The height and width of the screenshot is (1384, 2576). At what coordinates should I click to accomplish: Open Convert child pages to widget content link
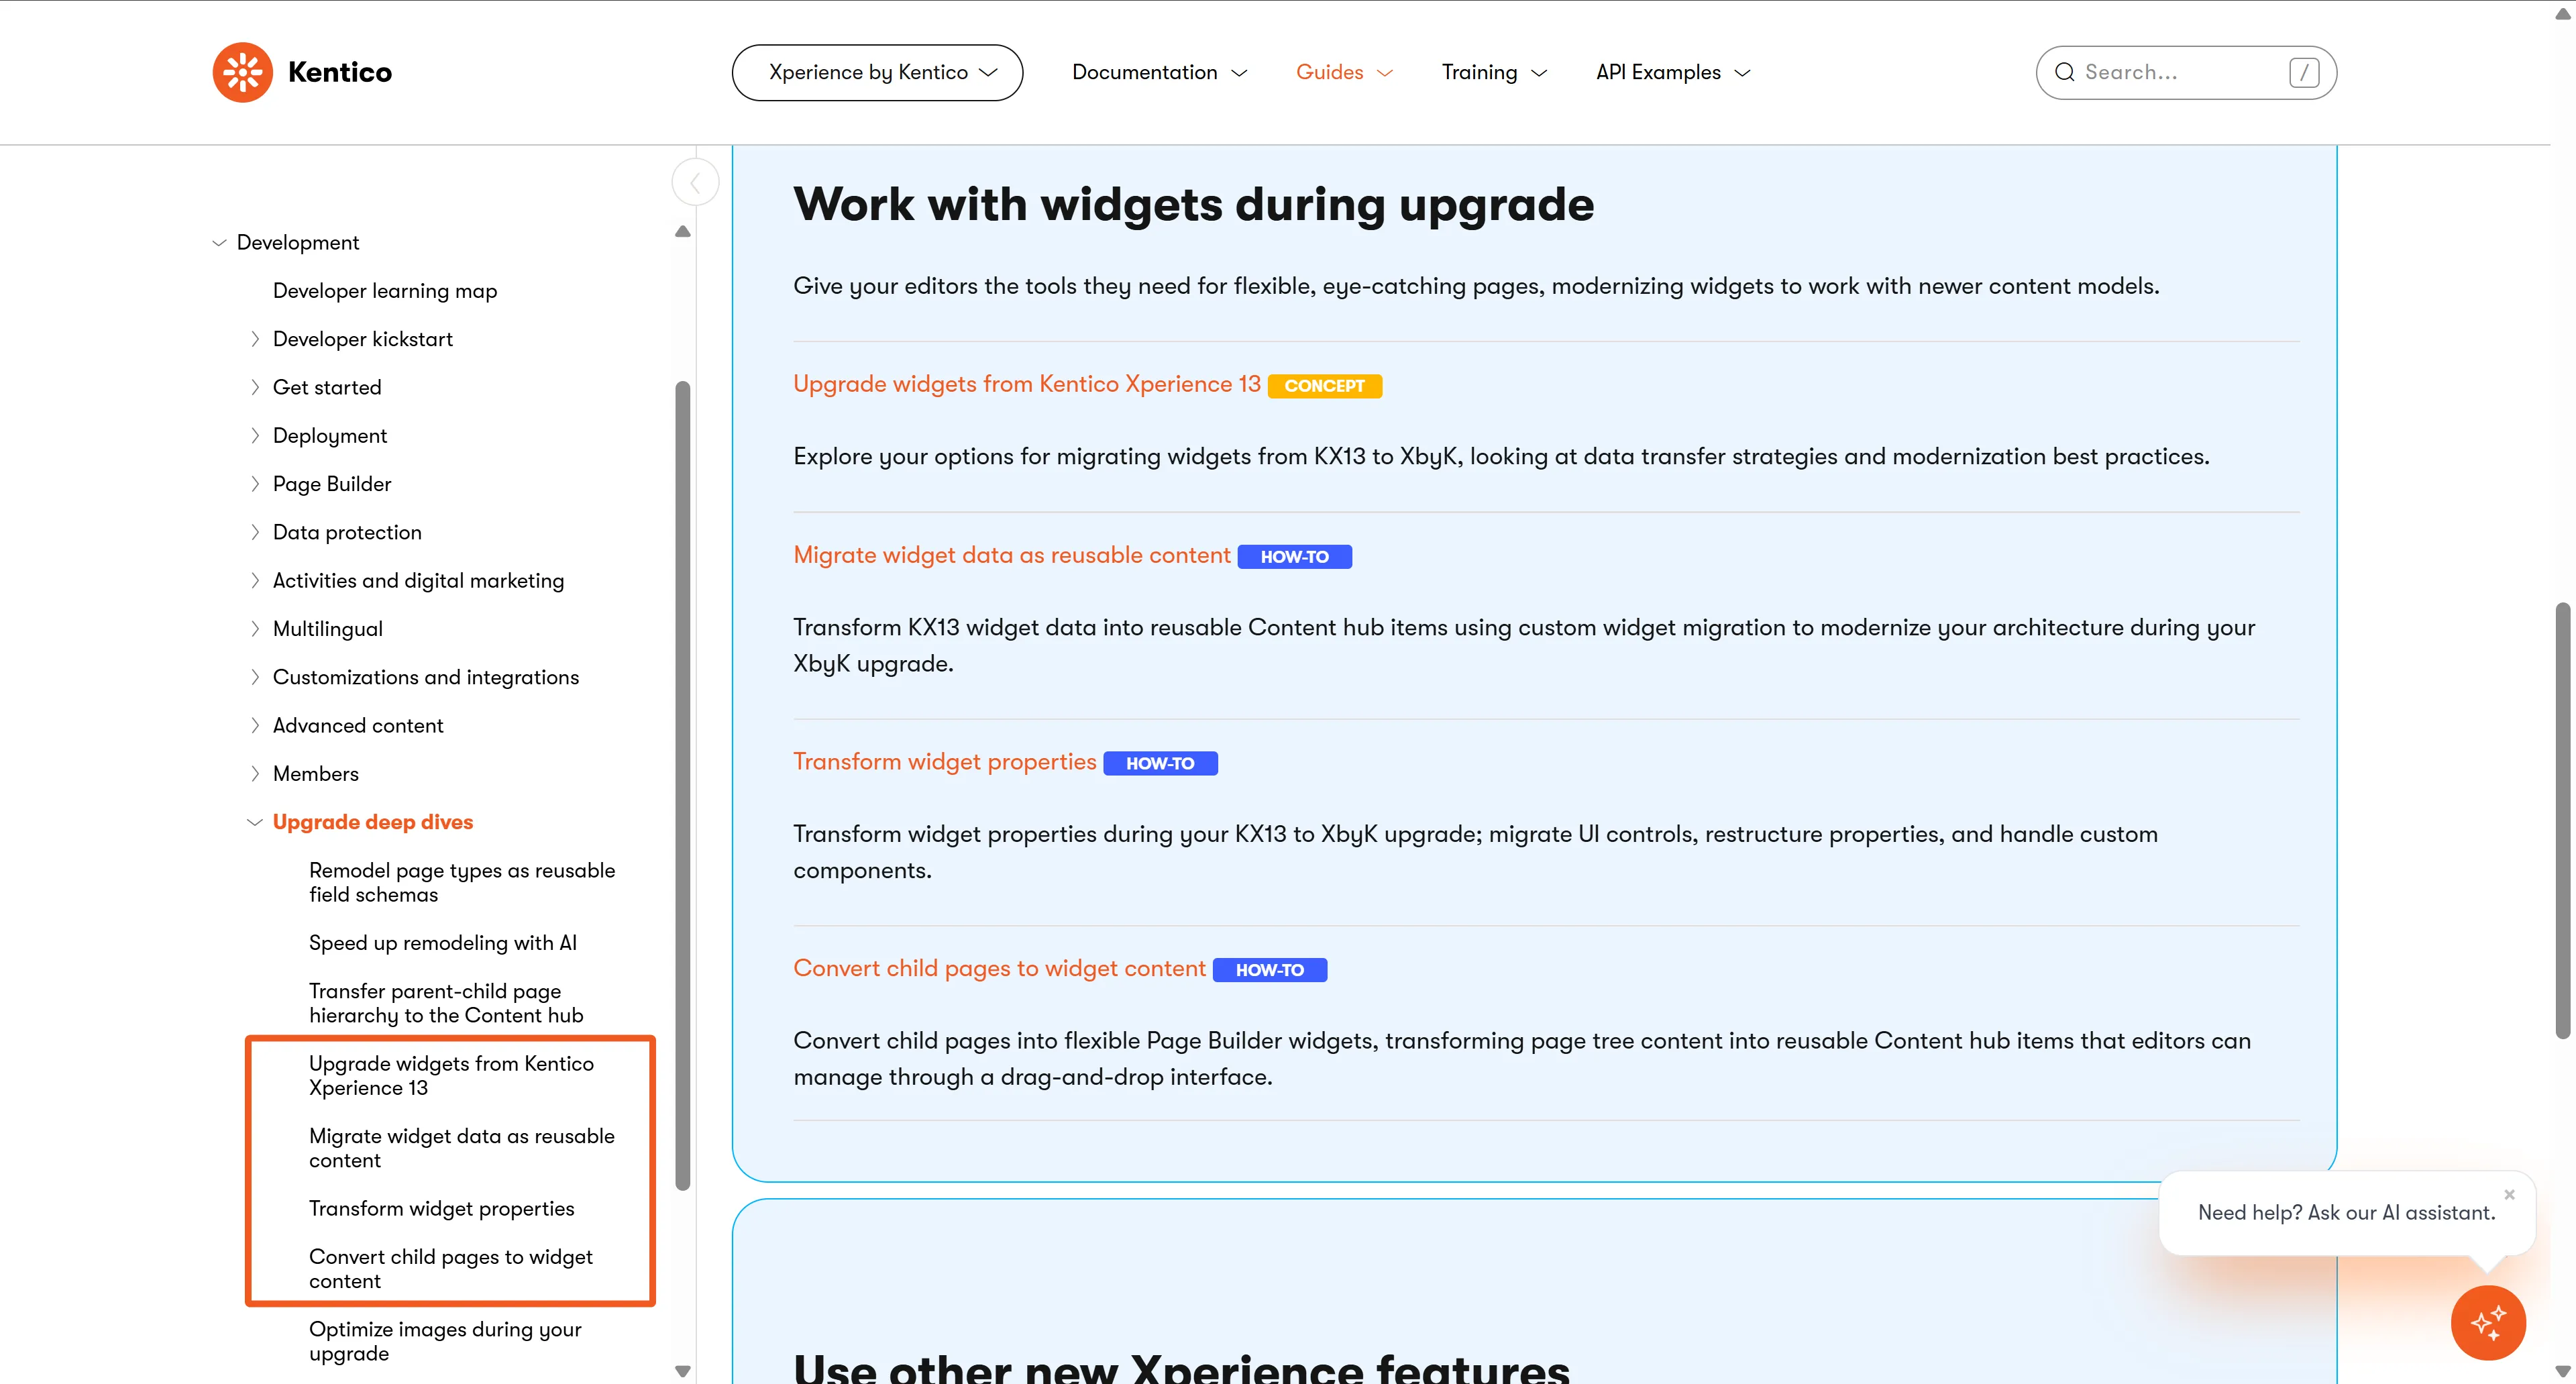click(x=999, y=968)
